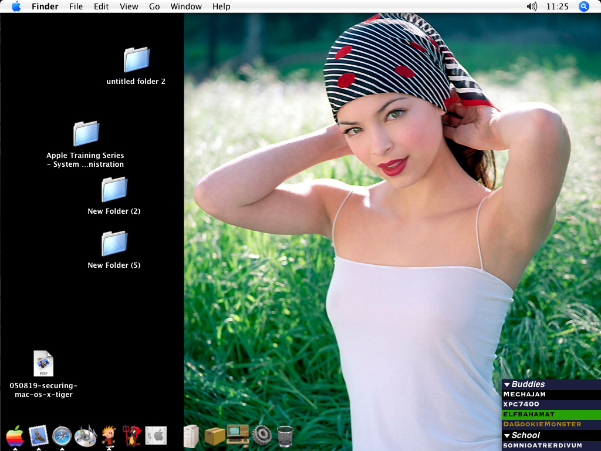Image resolution: width=601 pixels, height=451 pixels.
Task: Open the Window menu
Action: click(186, 6)
